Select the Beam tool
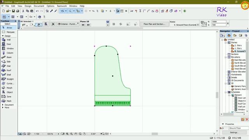 (x=9, y=57)
